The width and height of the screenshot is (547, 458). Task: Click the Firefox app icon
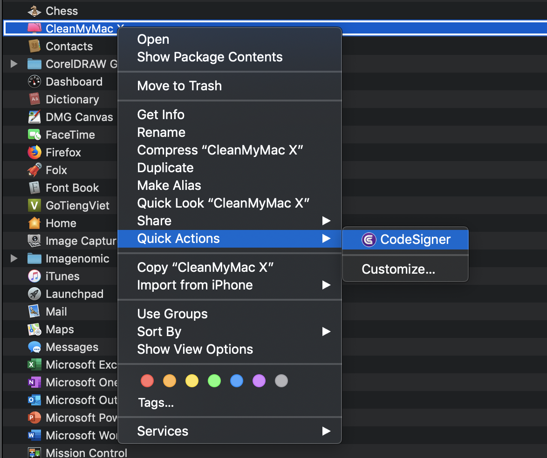(x=34, y=152)
